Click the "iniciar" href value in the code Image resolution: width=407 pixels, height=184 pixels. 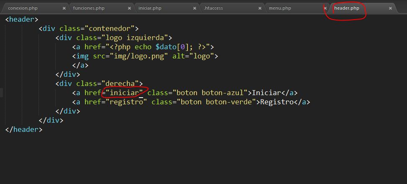point(124,93)
